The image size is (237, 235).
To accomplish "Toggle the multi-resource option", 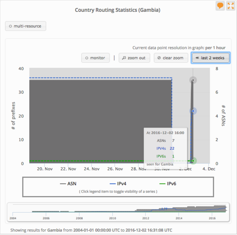I will pos(26,26).
